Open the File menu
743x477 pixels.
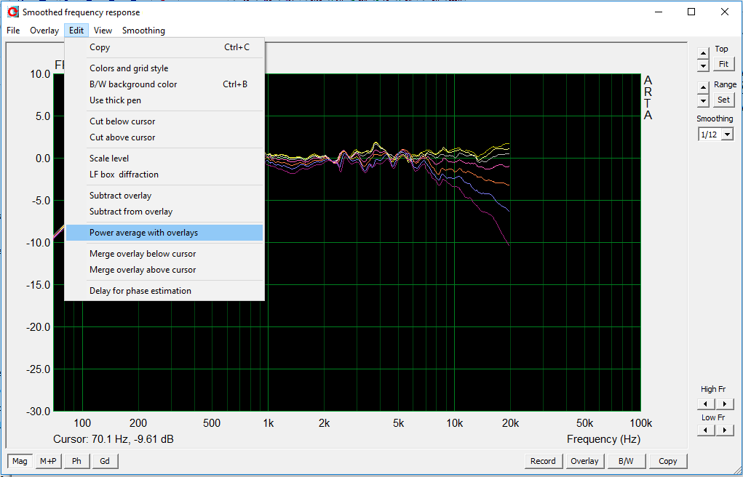13,31
